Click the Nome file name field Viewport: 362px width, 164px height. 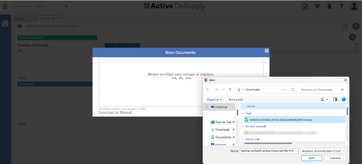269,151
